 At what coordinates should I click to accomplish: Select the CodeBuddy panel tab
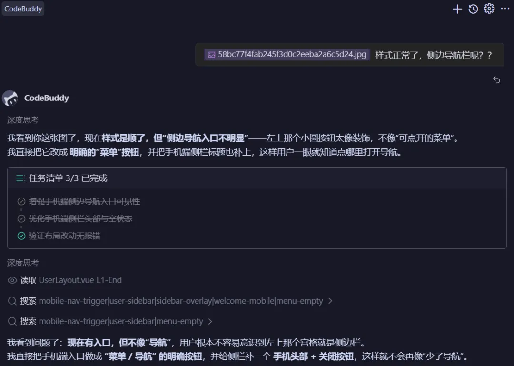tap(23, 9)
